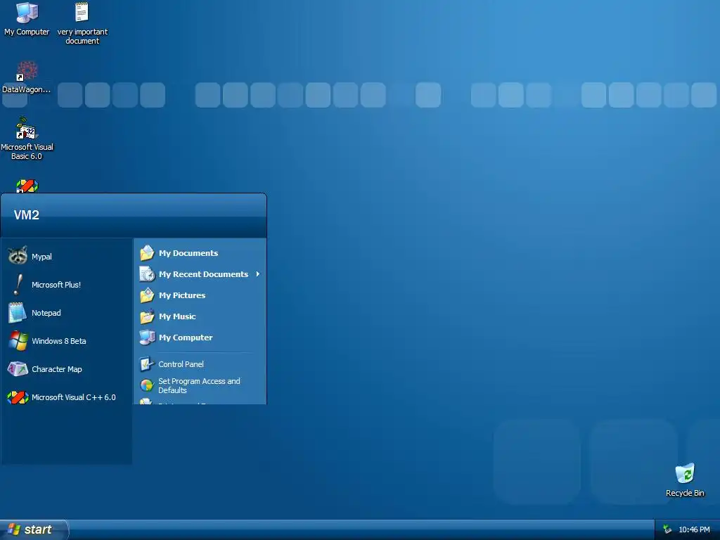Launch the DataWagon desktop shortcut

pyautogui.click(x=27, y=77)
